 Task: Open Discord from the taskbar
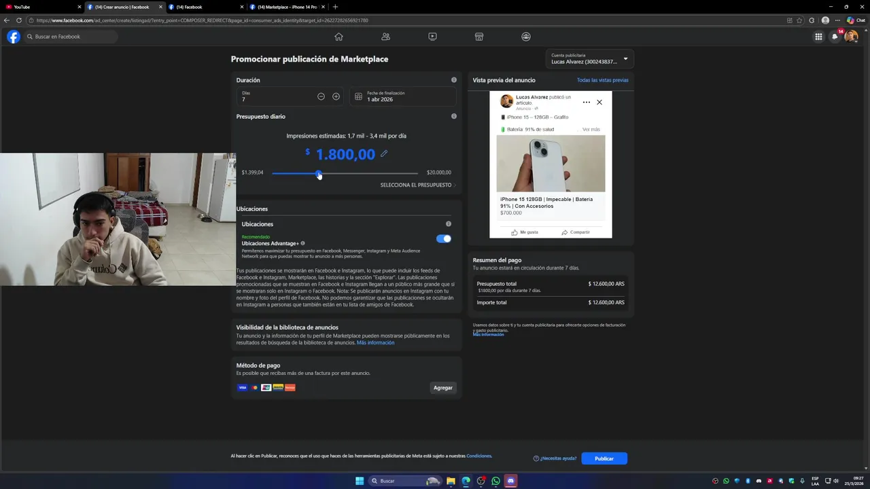tap(510, 481)
